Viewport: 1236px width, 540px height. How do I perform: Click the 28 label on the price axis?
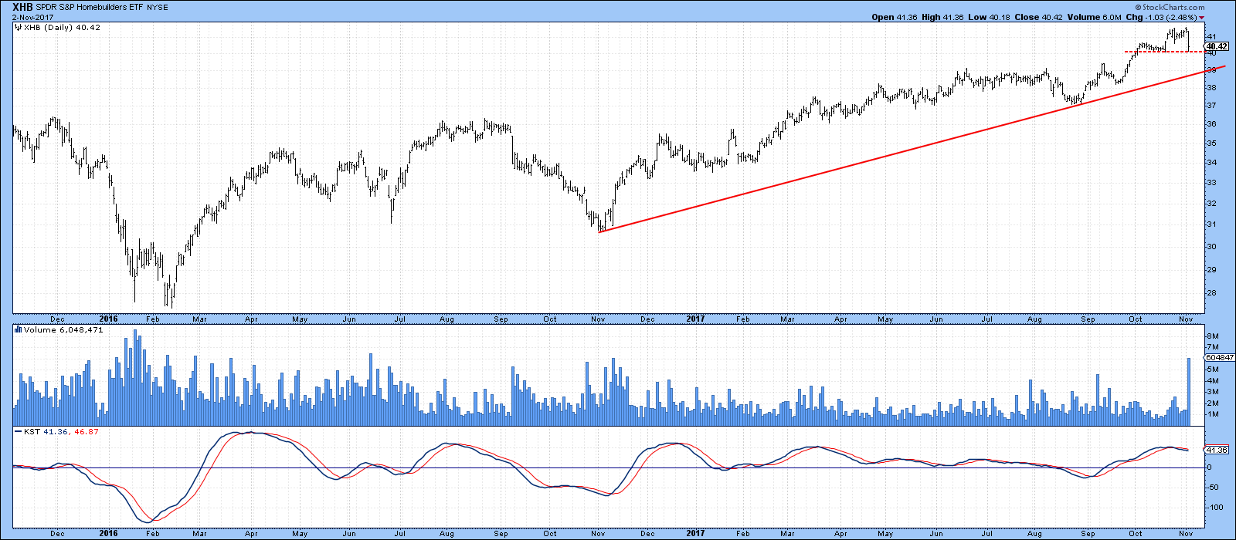(x=1211, y=294)
